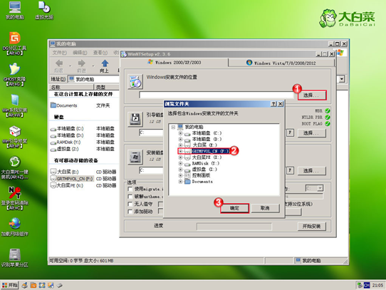This screenshot has height=290, width=386.
Task: Expand the GRTMPVOL_CN (F:) node
Action: [x=180, y=151]
